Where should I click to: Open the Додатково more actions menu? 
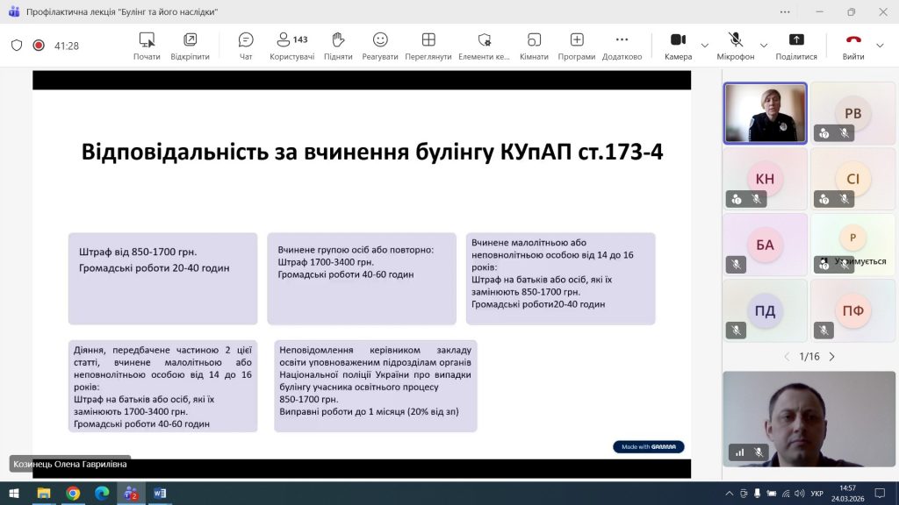[622, 46]
